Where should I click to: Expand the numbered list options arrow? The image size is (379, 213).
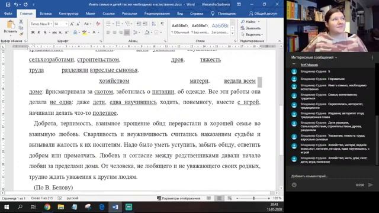point(123,24)
